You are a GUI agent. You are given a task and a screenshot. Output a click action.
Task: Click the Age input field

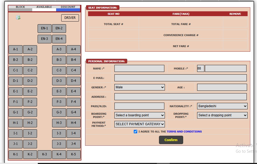pos(222,87)
